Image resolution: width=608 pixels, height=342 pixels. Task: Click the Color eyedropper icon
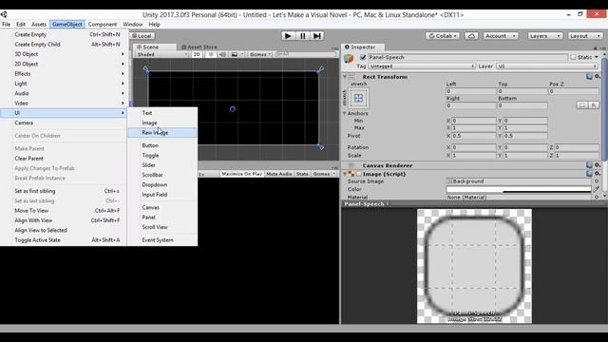[597, 189]
